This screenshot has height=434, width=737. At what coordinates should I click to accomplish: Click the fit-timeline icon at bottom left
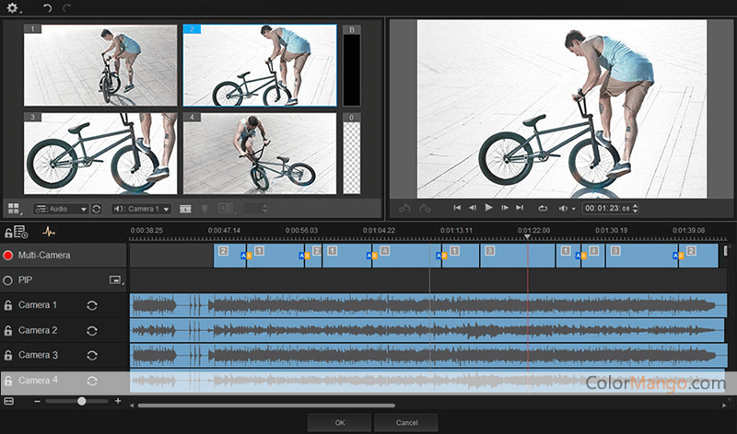pos(8,401)
